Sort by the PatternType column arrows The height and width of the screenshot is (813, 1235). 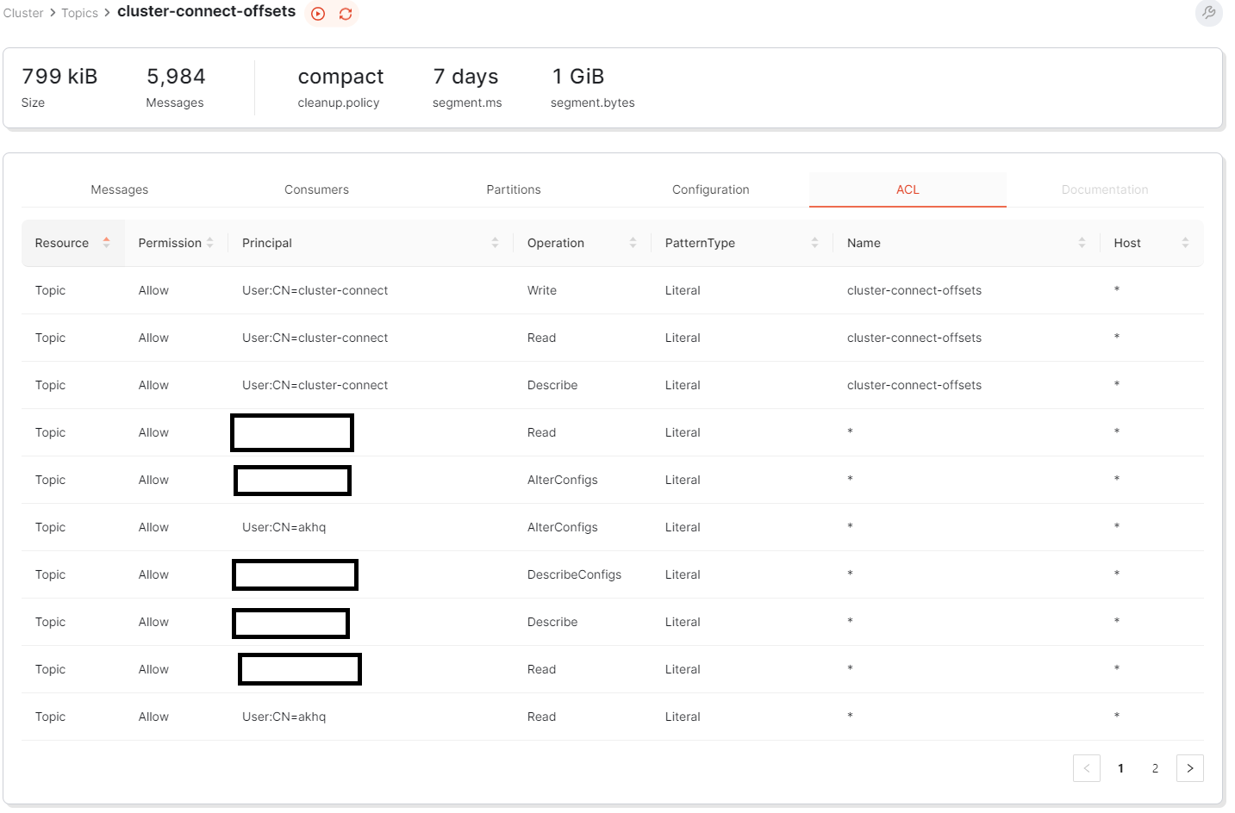[814, 243]
